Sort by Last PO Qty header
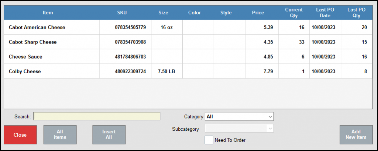Image resolution: width=378 pixels, height=151 pixels. (x=357, y=13)
